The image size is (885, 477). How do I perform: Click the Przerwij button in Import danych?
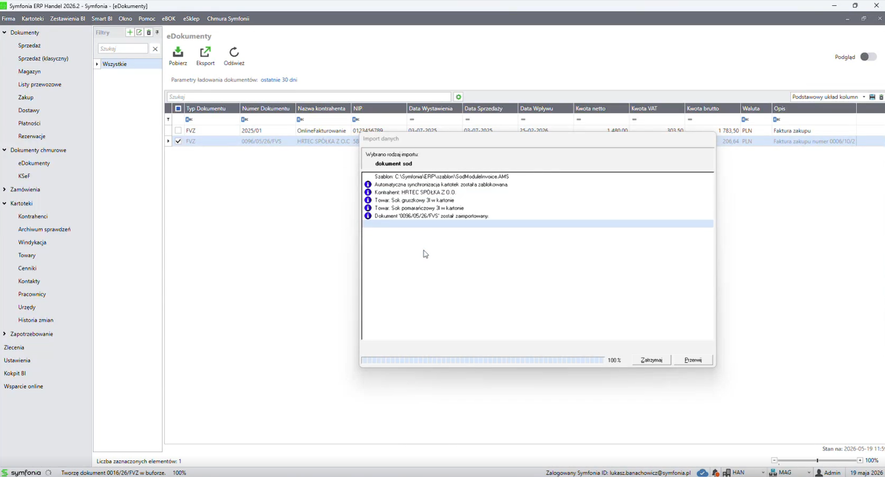(x=693, y=360)
